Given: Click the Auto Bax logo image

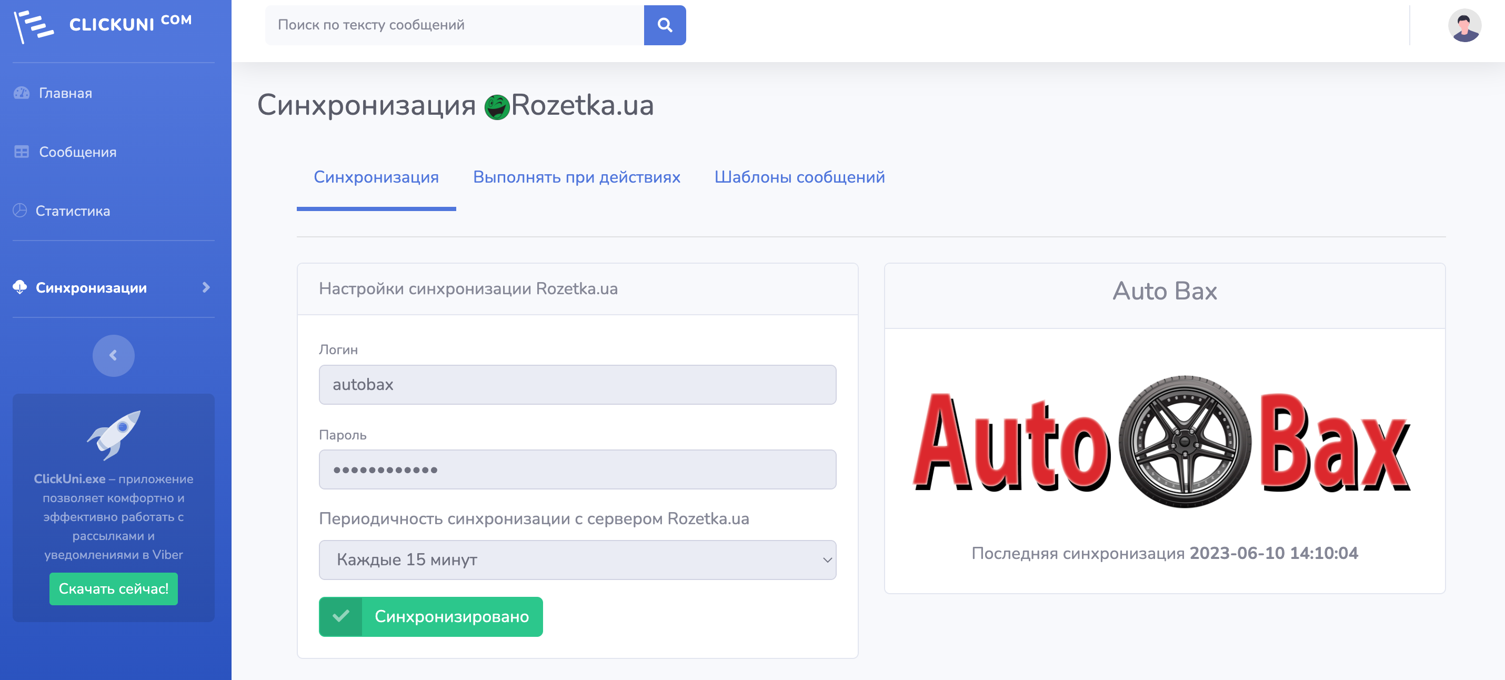Looking at the screenshot, I should [x=1162, y=442].
